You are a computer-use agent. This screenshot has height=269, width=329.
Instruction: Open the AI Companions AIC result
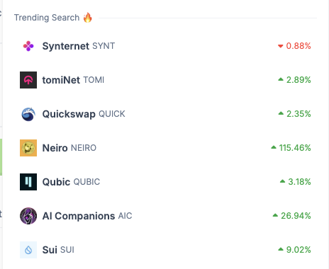coord(165,216)
